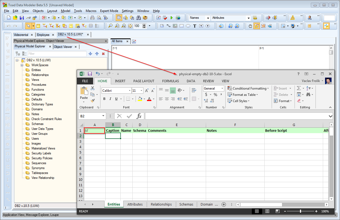340x220 pixels.
Task: Click Excel Format Painter brush
Action: point(93,101)
